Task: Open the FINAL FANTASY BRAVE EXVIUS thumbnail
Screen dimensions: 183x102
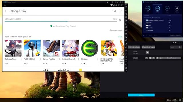Action: click(x=109, y=48)
